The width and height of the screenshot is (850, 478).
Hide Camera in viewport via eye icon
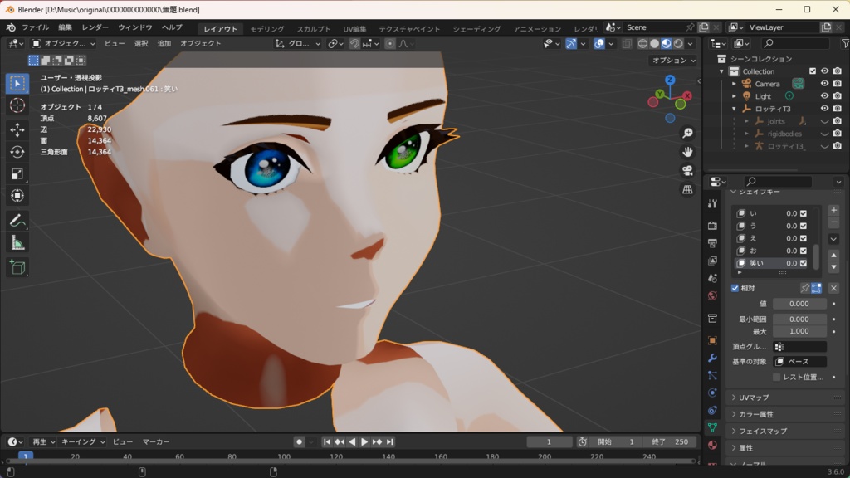point(824,84)
